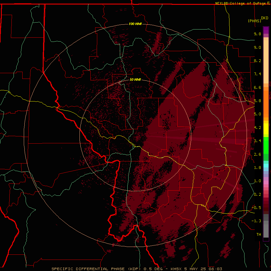Click the 5.8 value on the color scale
The height and width of the screenshot is (271, 271).
[257, 101]
